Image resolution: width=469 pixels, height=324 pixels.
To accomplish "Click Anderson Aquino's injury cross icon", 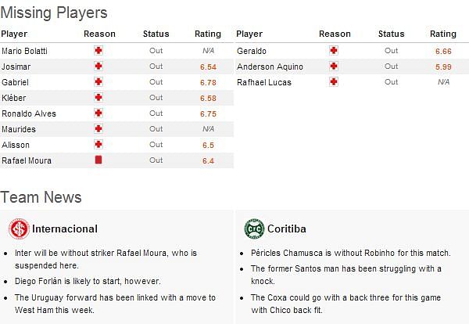I will [x=334, y=66].
